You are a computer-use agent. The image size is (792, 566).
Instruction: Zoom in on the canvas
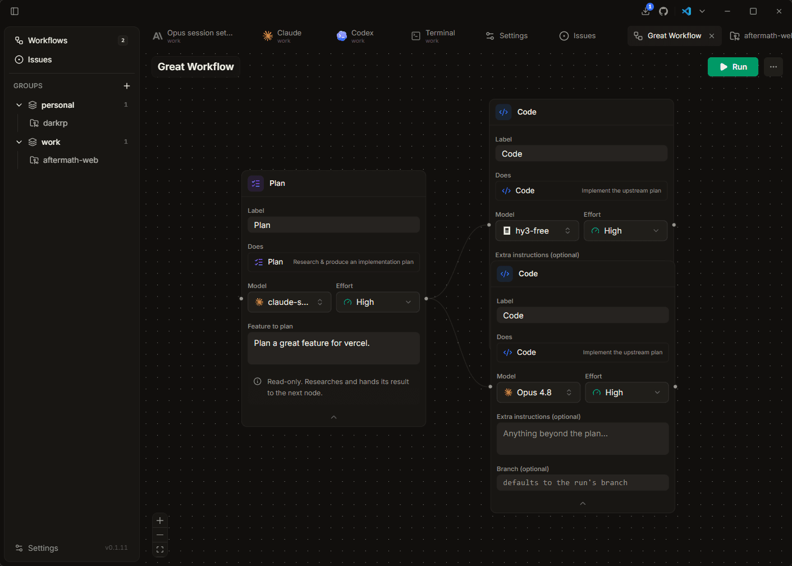point(160,521)
